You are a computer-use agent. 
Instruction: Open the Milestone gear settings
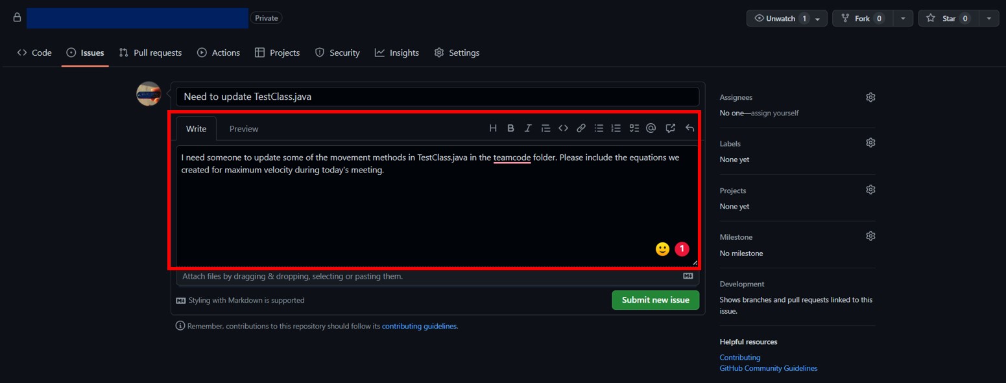[870, 237]
